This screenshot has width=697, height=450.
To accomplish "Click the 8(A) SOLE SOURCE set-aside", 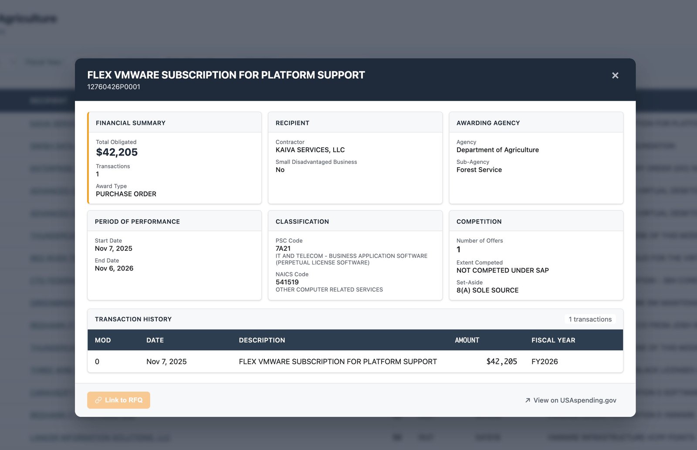I will pyautogui.click(x=487, y=290).
